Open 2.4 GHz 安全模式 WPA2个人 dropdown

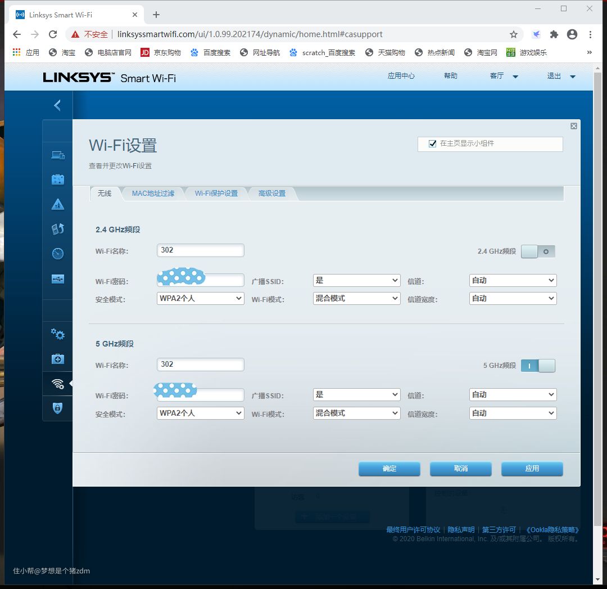pos(200,299)
